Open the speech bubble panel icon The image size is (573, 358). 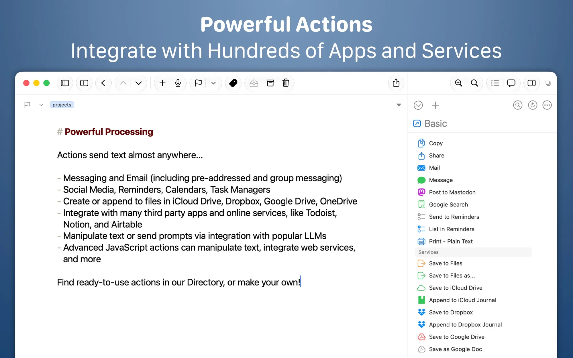(x=511, y=83)
